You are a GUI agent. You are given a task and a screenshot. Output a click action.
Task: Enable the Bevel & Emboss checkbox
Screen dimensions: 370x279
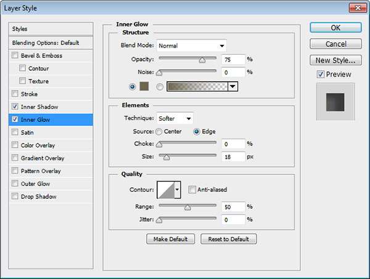pos(15,55)
